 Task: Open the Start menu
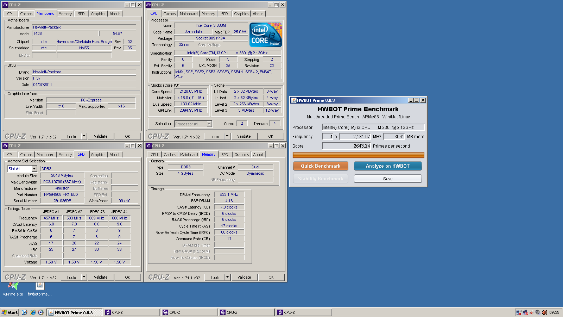pyautogui.click(x=10, y=312)
